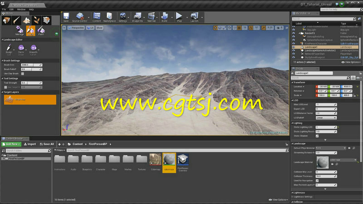
Task: Select rotate gizmo in viewport toolbar
Action: (x=220, y=28)
